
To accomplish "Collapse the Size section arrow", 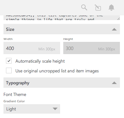I will point(114,29).
